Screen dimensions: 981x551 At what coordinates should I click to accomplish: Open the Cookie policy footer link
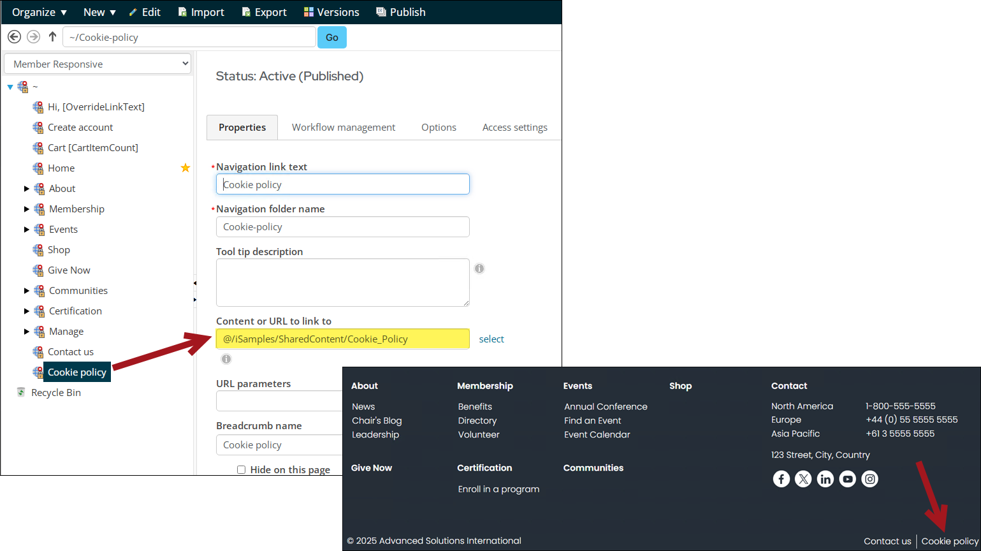click(950, 541)
